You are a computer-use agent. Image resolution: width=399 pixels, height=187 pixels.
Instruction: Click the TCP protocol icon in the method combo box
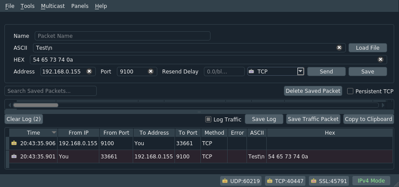pyautogui.click(x=251, y=72)
